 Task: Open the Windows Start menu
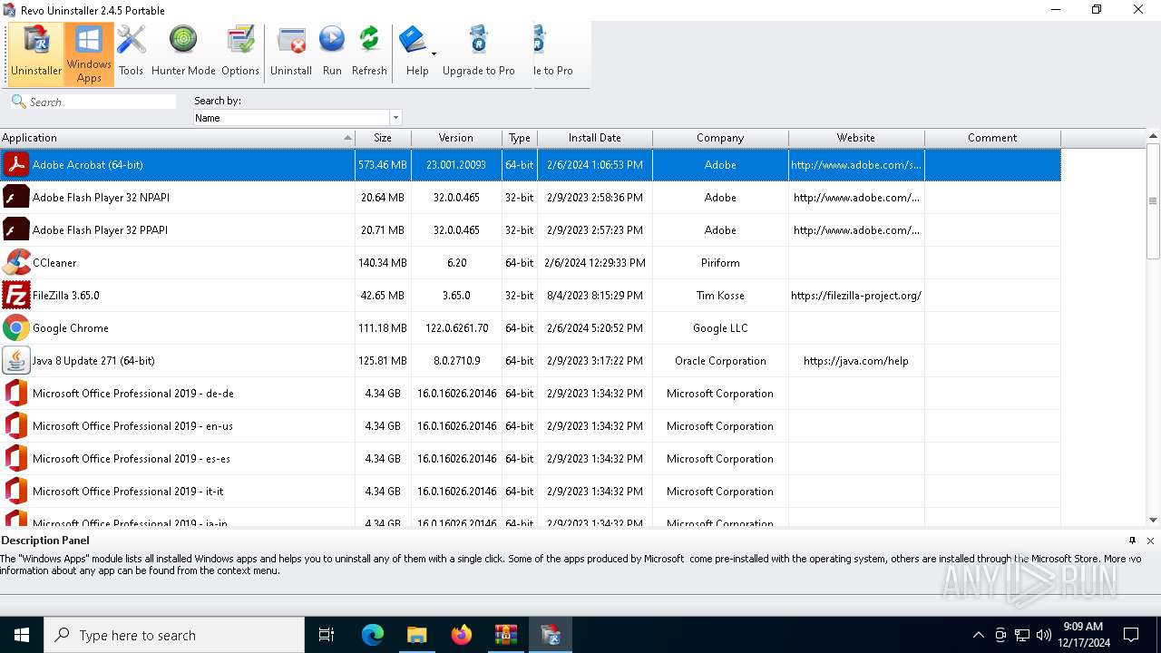point(22,635)
